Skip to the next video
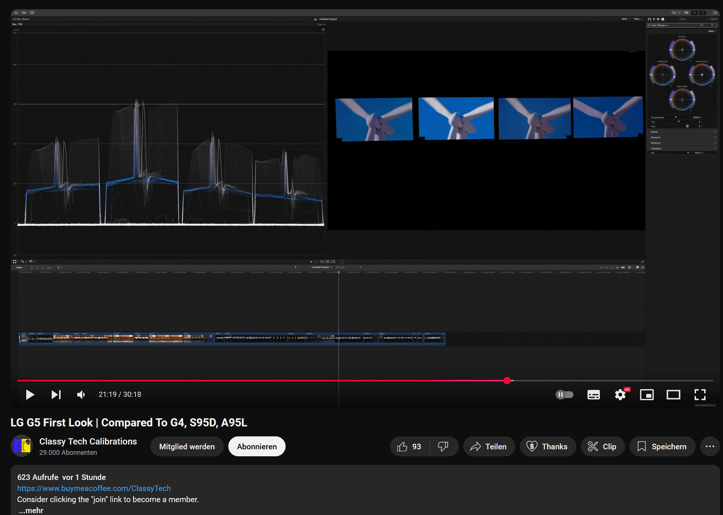Image resolution: width=723 pixels, height=515 pixels. (x=56, y=395)
